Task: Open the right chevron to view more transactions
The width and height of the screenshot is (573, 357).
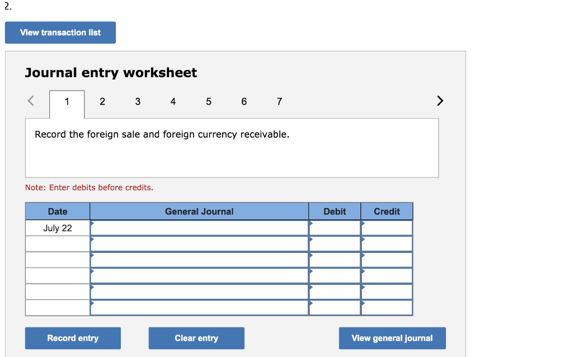Action: tap(440, 101)
